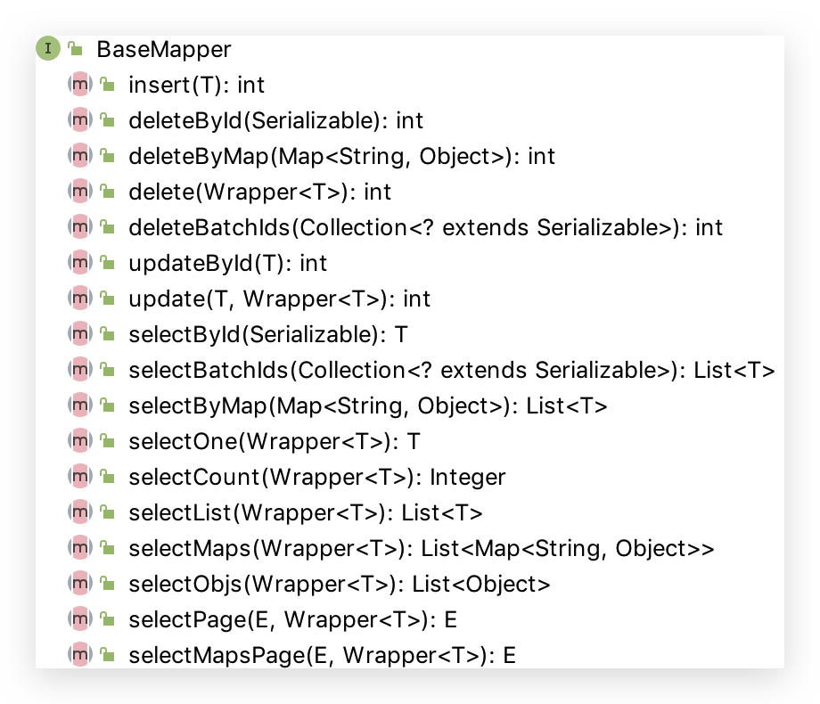
Task: Click the green lock icon next to updateById
Action: coord(108,264)
